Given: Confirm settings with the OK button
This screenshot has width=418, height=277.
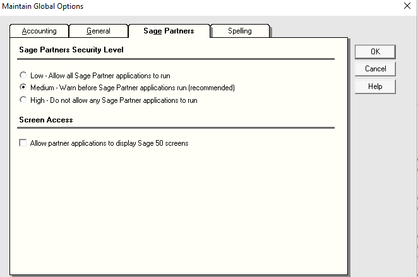Looking at the screenshot, I should pyautogui.click(x=375, y=52).
